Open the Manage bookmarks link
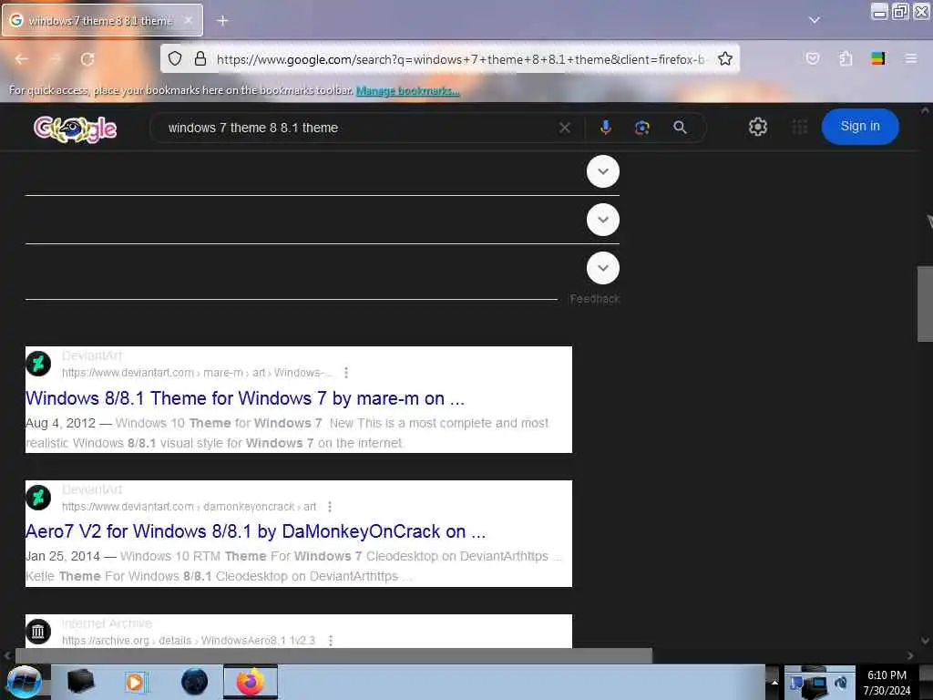The image size is (933, 700). coord(407,90)
